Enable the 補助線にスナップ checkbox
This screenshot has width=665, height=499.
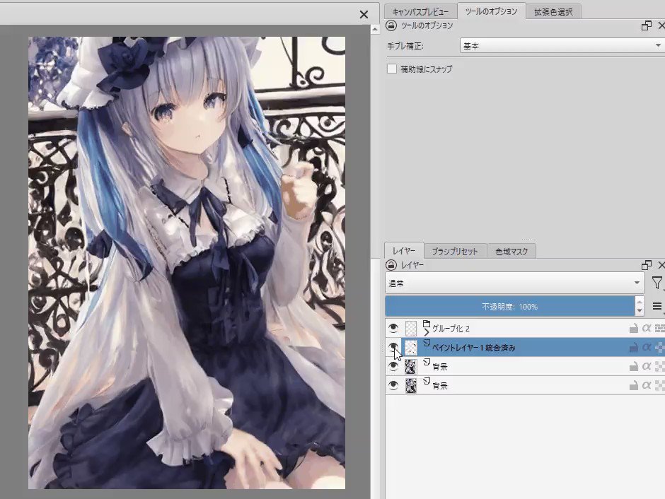pyautogui.click(x=392, y=69)
